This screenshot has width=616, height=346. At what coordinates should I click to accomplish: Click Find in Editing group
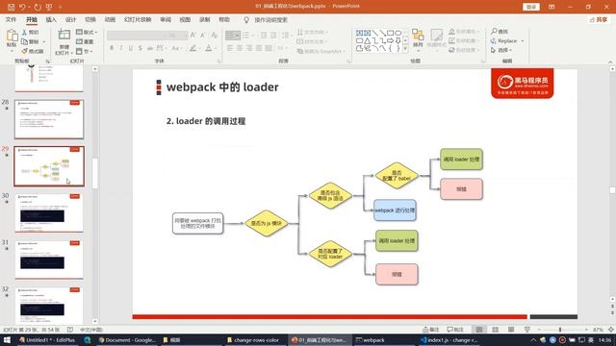[500, 31]
